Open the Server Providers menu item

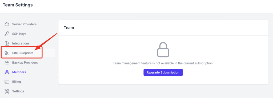pos(24,24)
